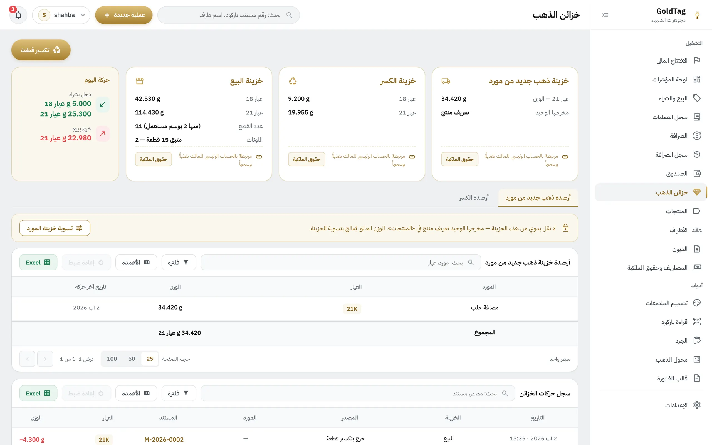This screenshot has height=445, width=712.
Task: Select خزائن الذهب in the sidebar
Action: pyautogui.click(x=651, y=192)
